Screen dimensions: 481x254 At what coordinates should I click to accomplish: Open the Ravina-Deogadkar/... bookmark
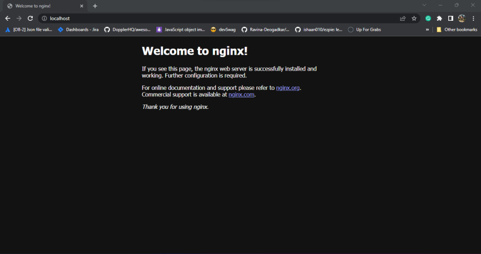click(x=265, y=30)
